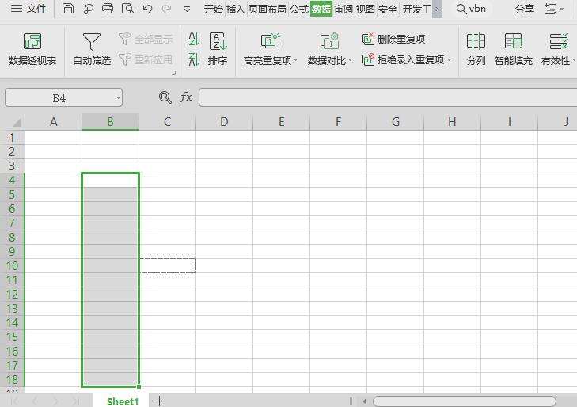Sort descending Z to A
The height and width of the screenshot is (407, 577).
coord(194,59)
